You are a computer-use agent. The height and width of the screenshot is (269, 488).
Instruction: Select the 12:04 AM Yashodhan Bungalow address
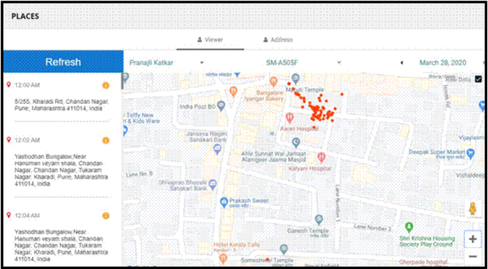[61, 245]
